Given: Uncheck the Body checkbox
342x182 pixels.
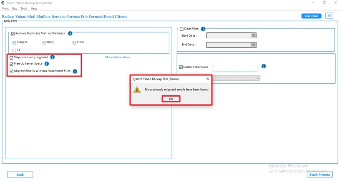Looking at the screenshot, I should (45, 42).
